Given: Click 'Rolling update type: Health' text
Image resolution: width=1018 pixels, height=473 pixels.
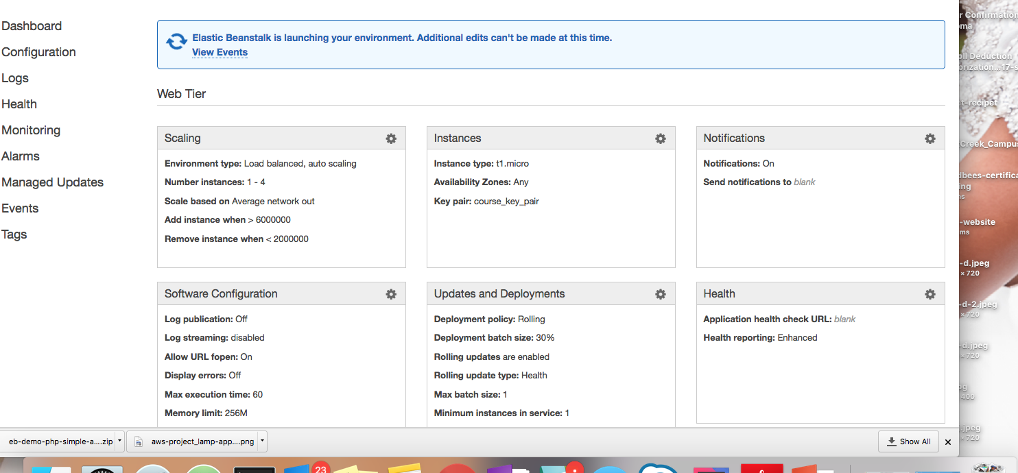Looking at the screenshot, I should click(x=490, y=376).
